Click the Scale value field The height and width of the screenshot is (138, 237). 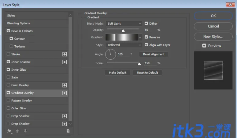pos(150,63)
